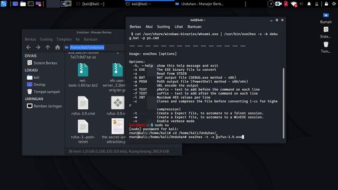Open the terminal Aksi menu
Screen dimensions: 338x190
click(149, 27)
